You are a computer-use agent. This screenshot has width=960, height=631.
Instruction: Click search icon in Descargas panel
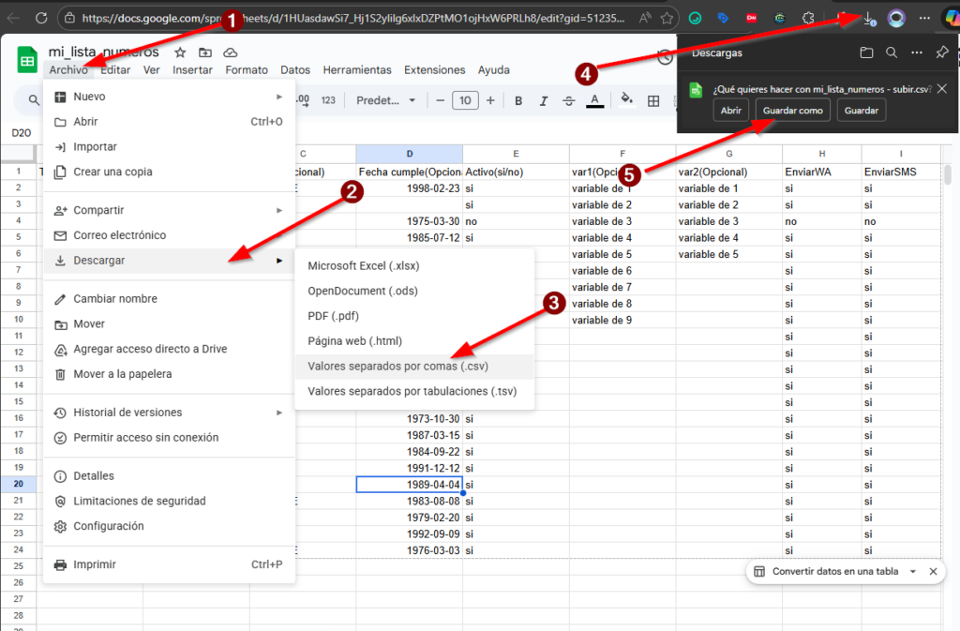coord(892,53)
